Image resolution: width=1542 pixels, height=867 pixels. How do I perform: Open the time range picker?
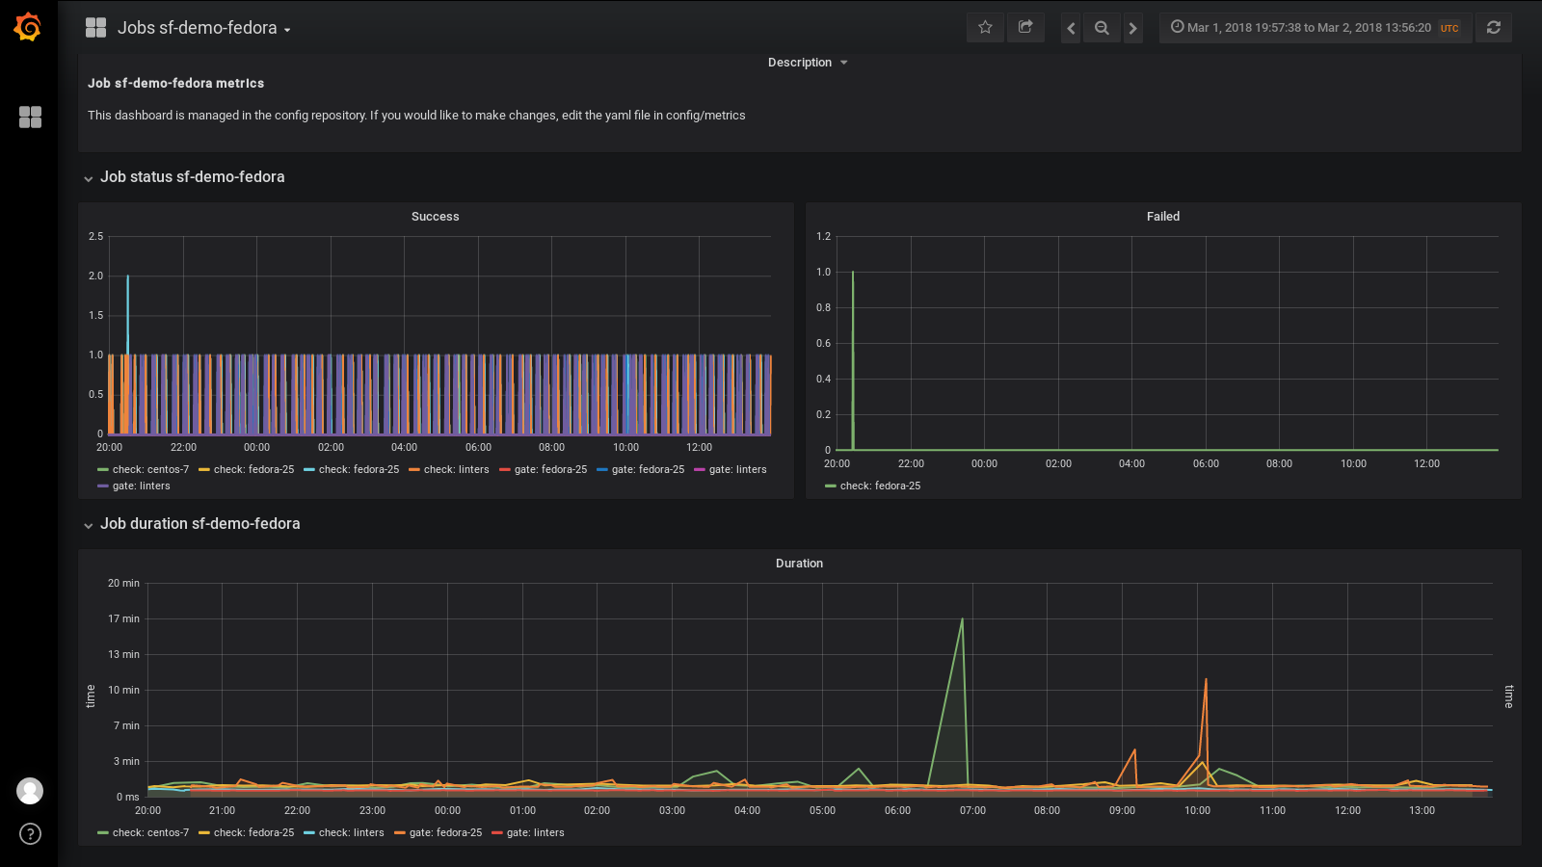[x=1314, y=28]
